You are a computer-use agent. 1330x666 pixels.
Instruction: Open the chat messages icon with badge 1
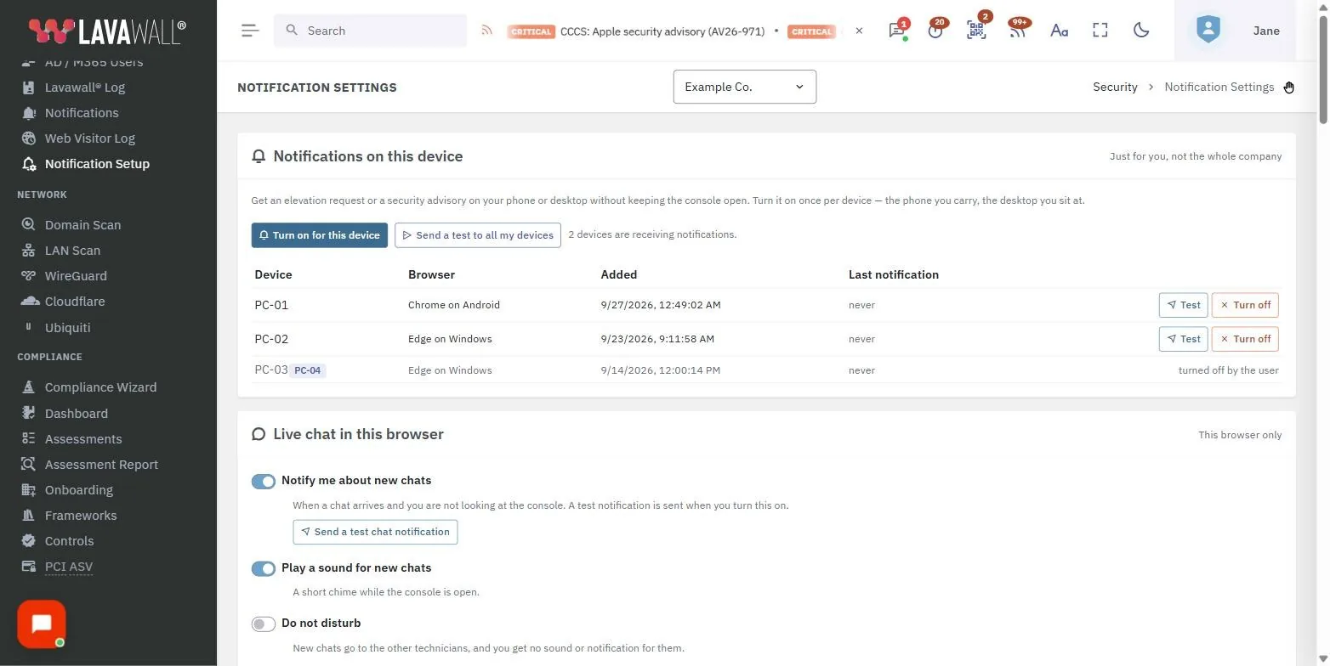pyautogui.click(x=896, y=30)
